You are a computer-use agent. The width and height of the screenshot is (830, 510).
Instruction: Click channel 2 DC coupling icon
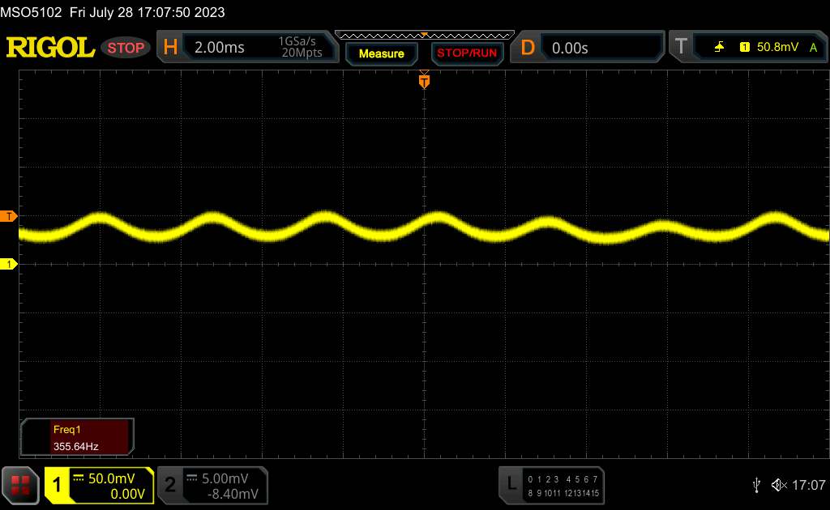point(192,478)
